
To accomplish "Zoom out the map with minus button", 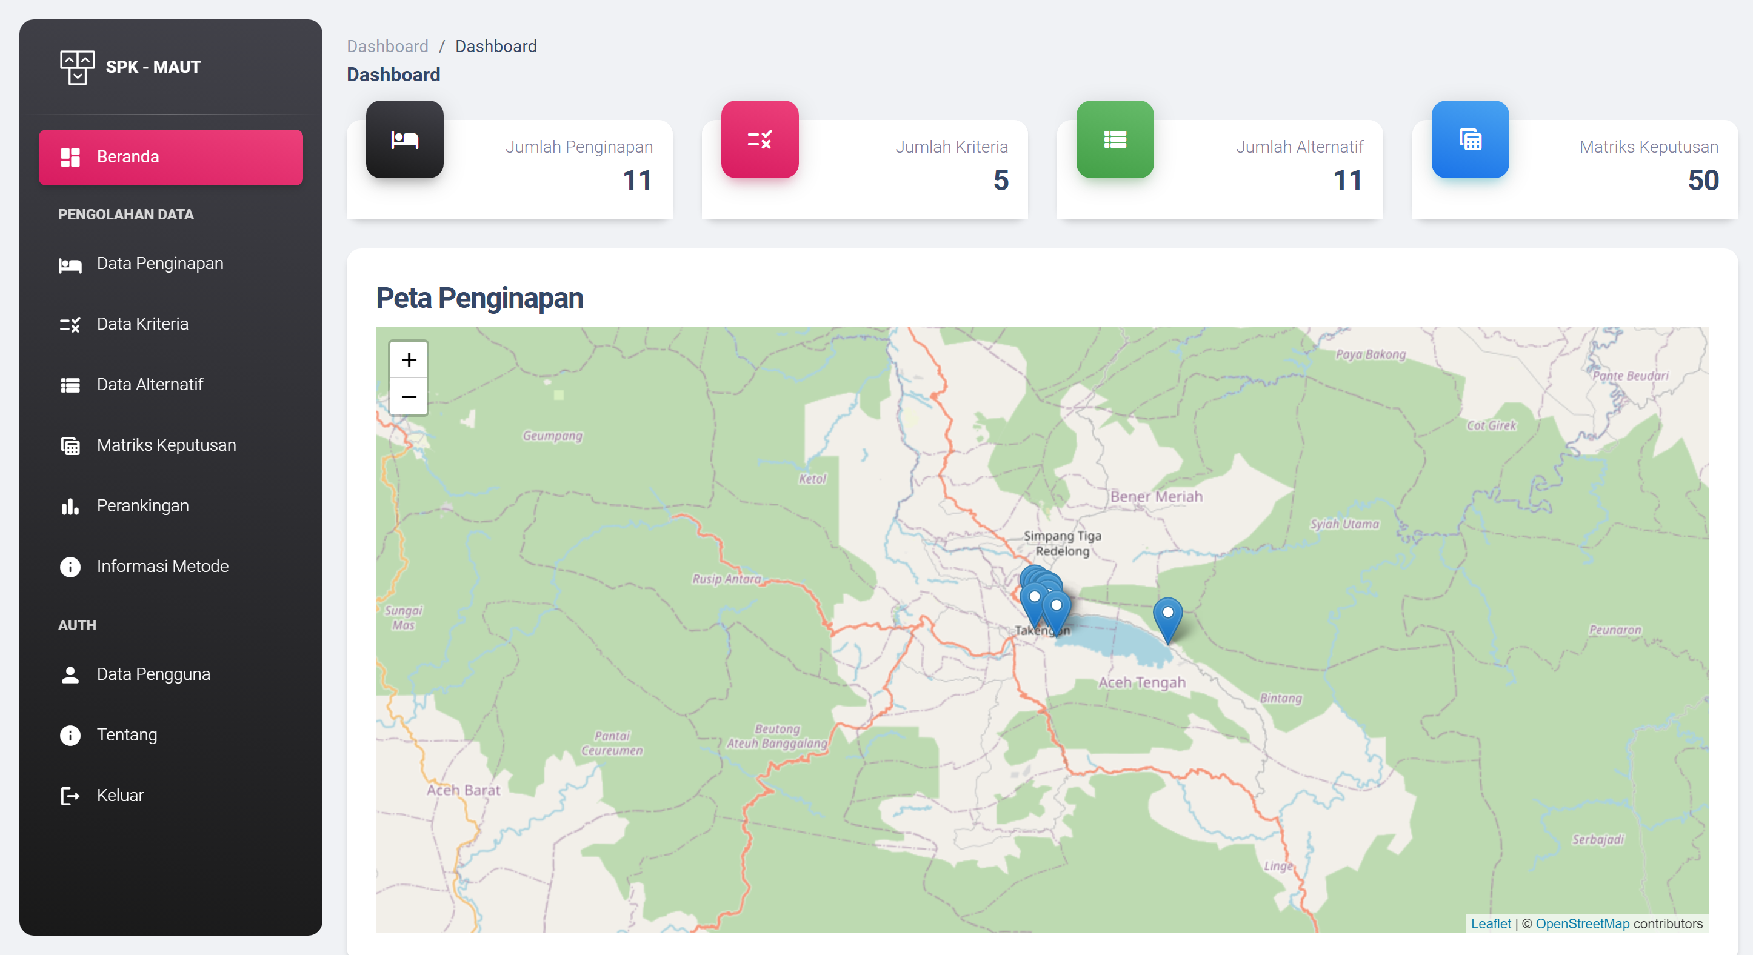I will [x=409, y=396].
